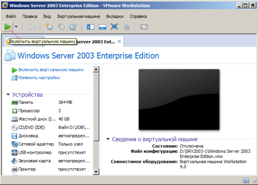Close the VMware Workstation window
Viewport: 258px width, 185px height.
coord(253,5)
